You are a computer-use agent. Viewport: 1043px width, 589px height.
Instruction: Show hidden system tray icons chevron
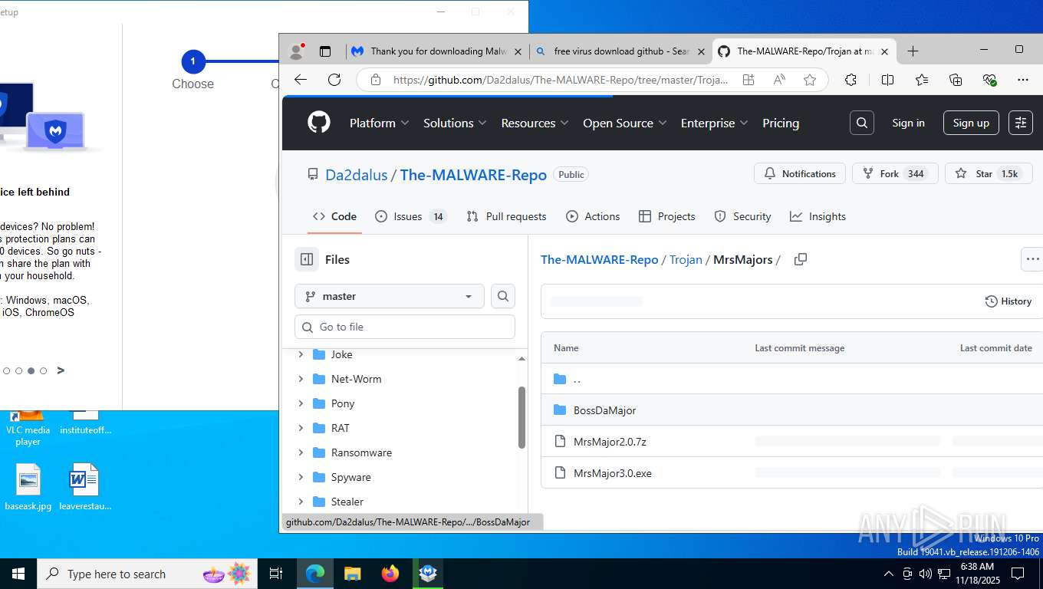889,574
